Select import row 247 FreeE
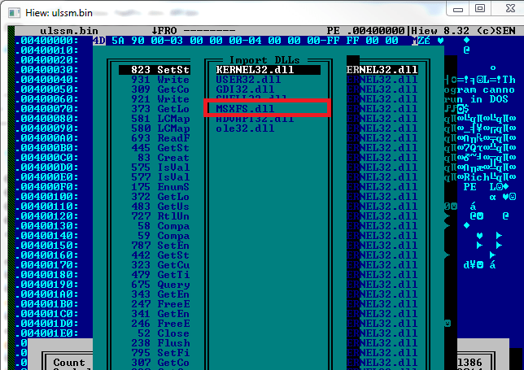Screen dimensions: 524x370 click(x=160, y=304)
